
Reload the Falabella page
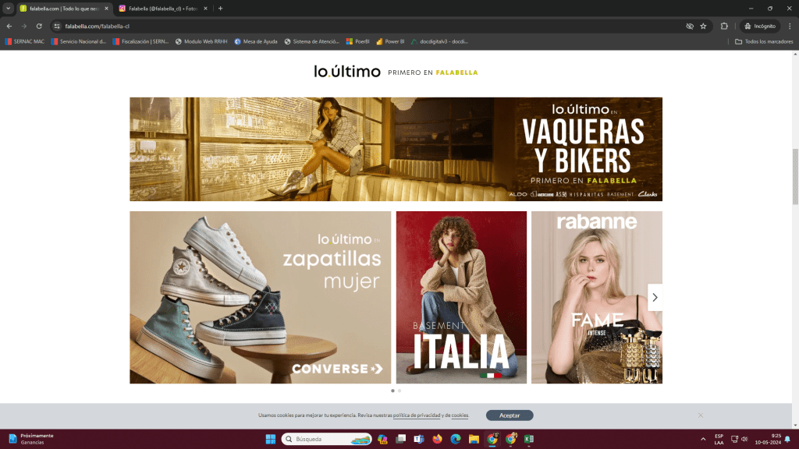click(x=39, y=26)
